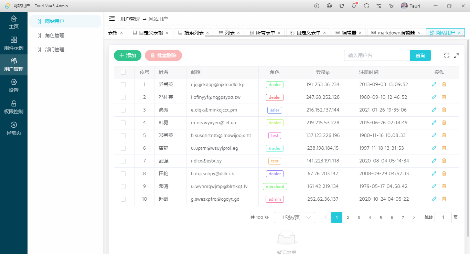This screenshot has height=254, width=470.
Task: Edit user 乔秀英
Action: coord(434,84)
